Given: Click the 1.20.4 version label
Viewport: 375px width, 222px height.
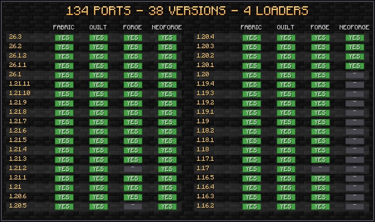Looking at the screenshot, I should tap(205, 37).
